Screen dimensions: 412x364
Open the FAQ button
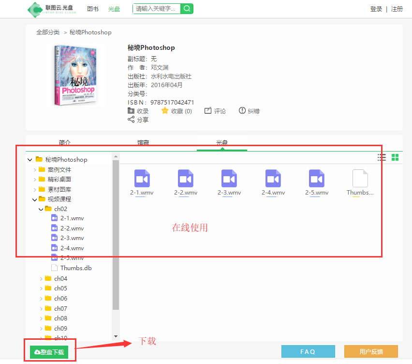click(x=308, y=352)
